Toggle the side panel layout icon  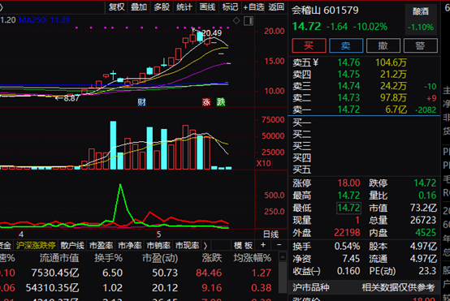(x=249, y=21)
